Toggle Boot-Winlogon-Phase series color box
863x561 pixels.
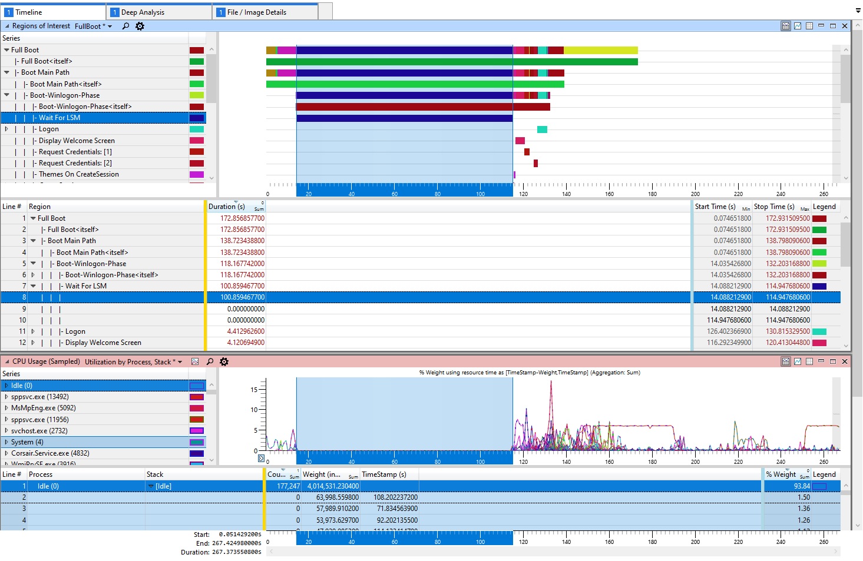pos(197,95)
